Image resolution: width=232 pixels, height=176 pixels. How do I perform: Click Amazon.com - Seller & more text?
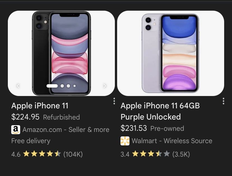[x=66, y=130]
